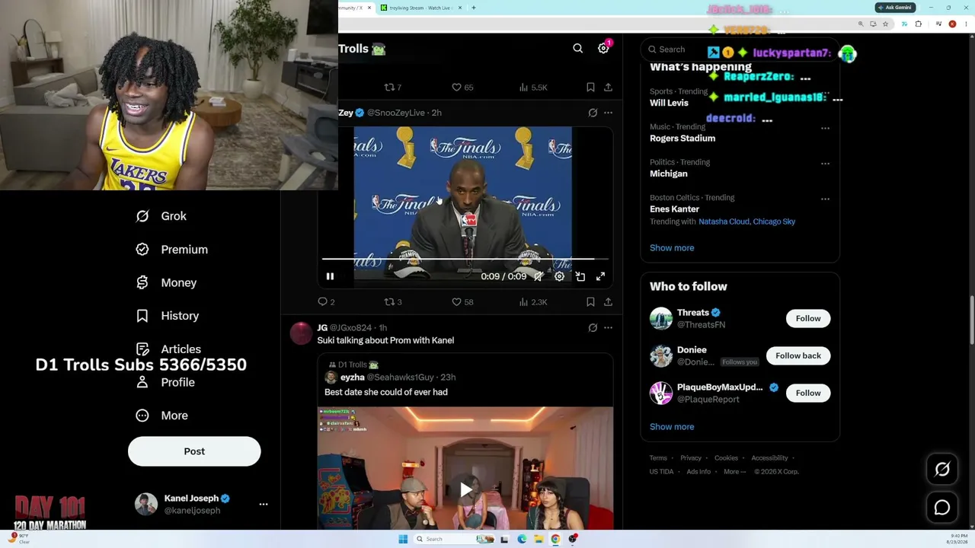
Task: Show more Who to follow suggestions
Action: click(x=672, y=427)
